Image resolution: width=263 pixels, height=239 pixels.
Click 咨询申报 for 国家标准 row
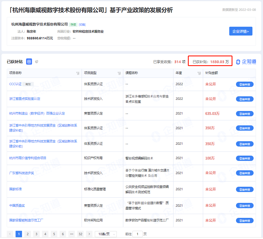coord(245,189)
